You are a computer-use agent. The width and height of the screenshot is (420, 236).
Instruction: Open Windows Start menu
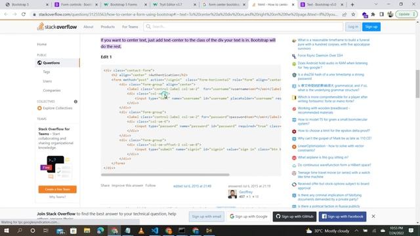coord(6,230)
